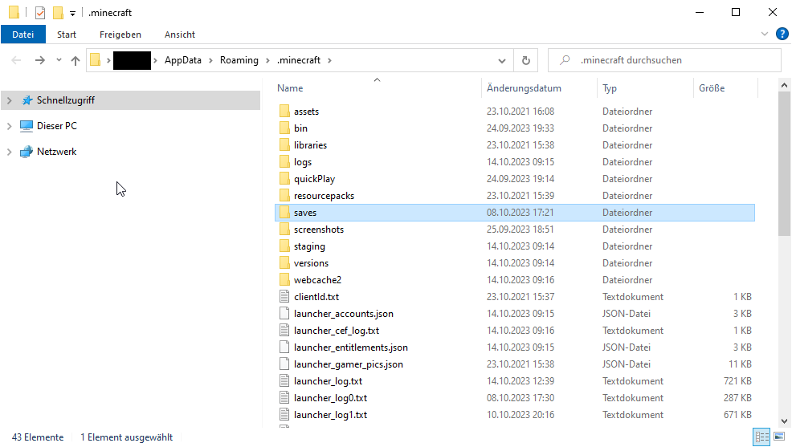Select the staging folder icon
The image size is (792, 447).
284,246
